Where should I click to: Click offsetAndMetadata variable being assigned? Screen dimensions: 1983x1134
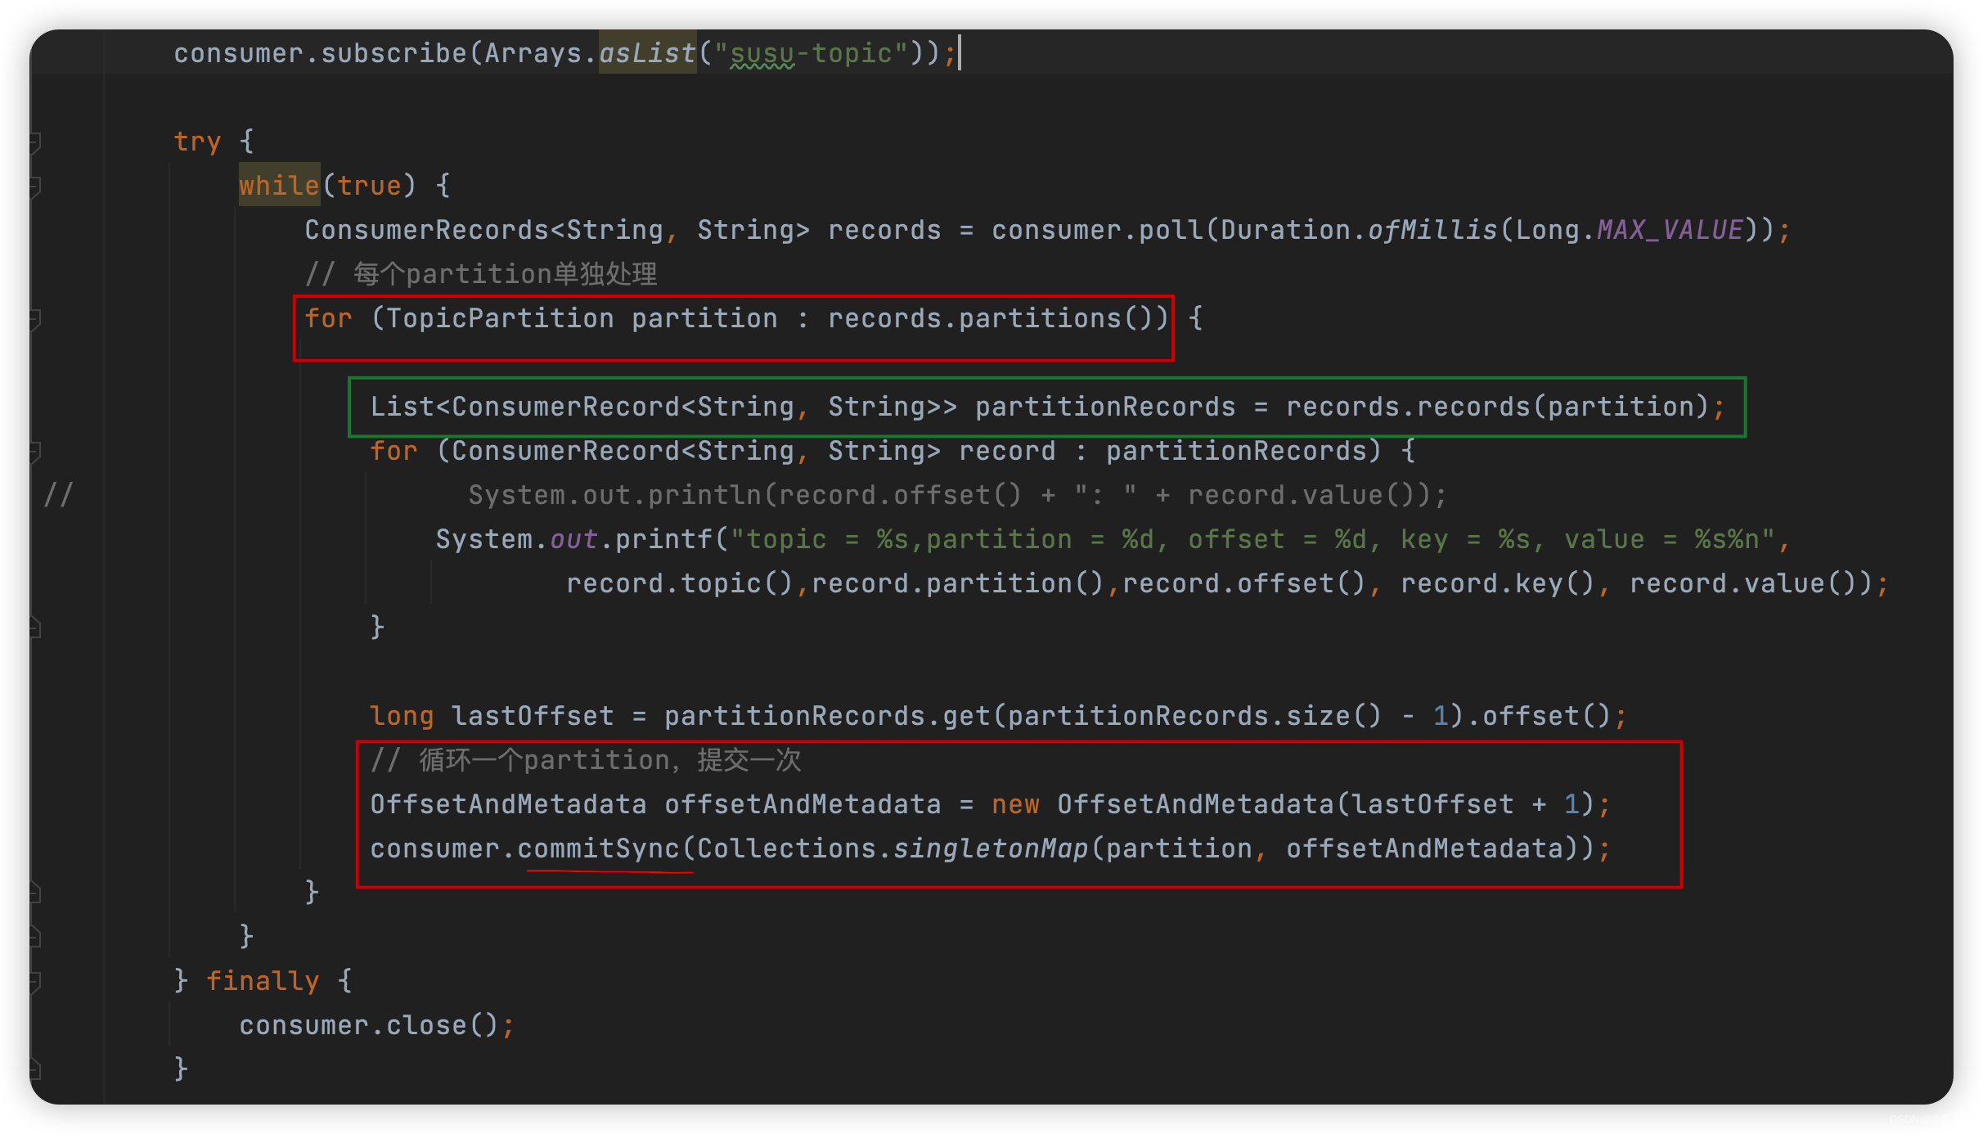click(x=803, y=805)
